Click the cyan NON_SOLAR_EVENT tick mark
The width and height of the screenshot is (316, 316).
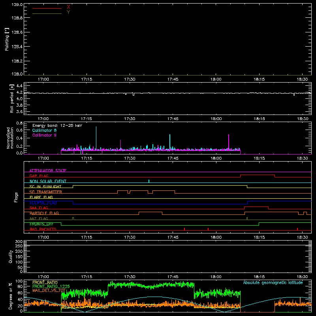point(149,181)
